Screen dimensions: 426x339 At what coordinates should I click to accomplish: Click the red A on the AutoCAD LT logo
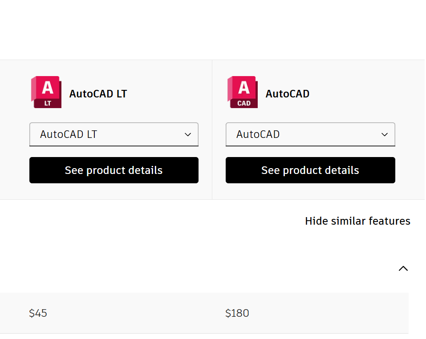coord(48,87)
